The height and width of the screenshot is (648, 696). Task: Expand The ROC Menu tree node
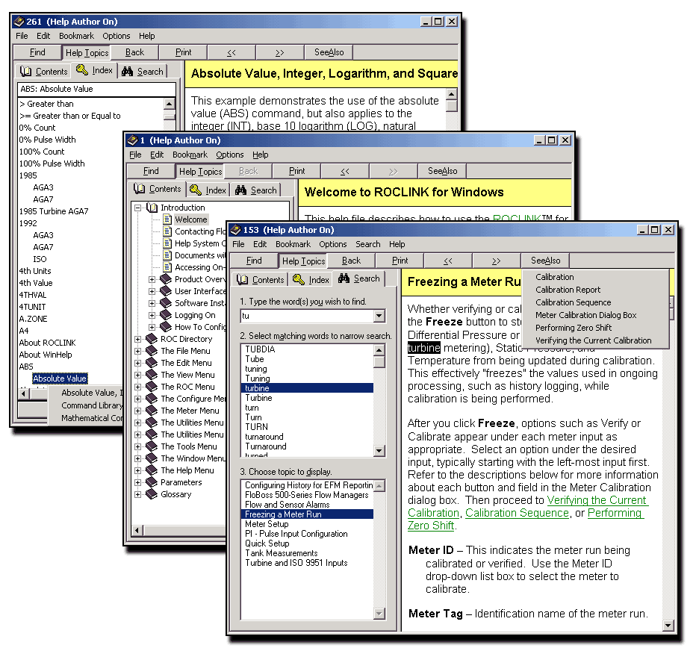coord(137,387)
